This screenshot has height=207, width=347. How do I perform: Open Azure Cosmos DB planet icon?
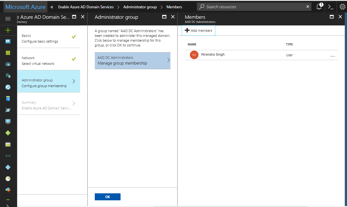pos(8,110)
